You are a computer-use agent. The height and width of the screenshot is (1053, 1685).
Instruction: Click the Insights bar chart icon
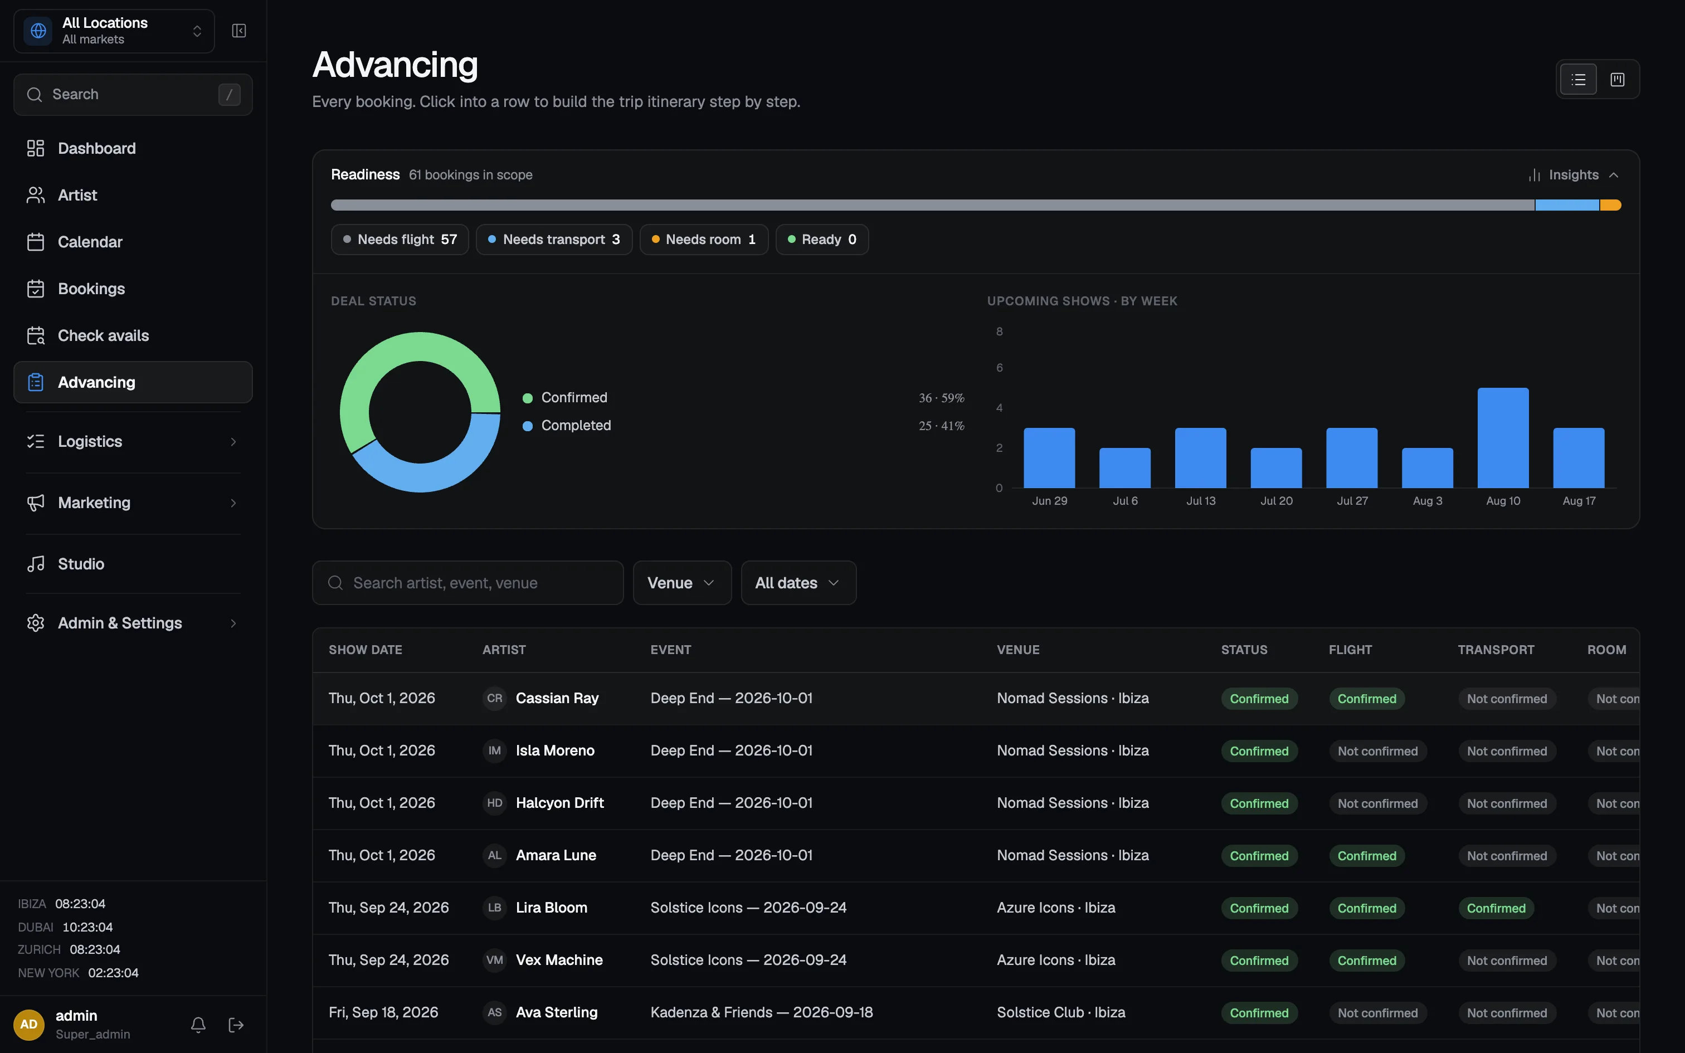(x=1535, y=175)
